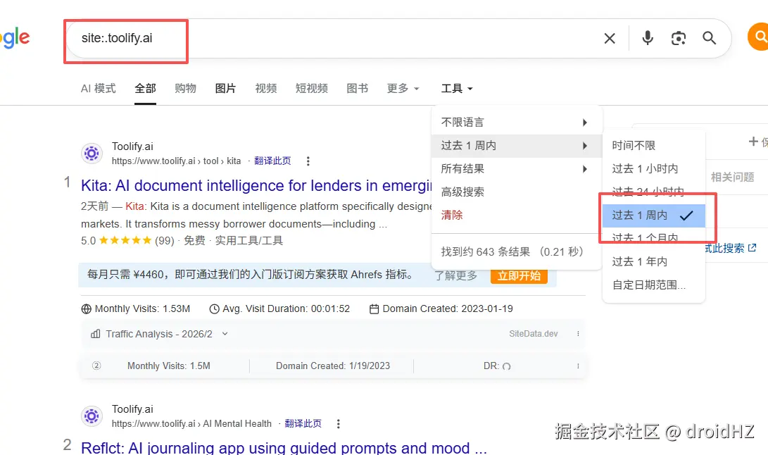Click the Google logo
This screenshot has height=455, width=768.
[x=15, y=38]
